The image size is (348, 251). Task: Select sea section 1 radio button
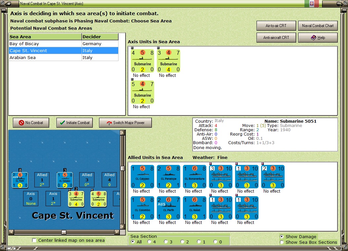(199, 242)
